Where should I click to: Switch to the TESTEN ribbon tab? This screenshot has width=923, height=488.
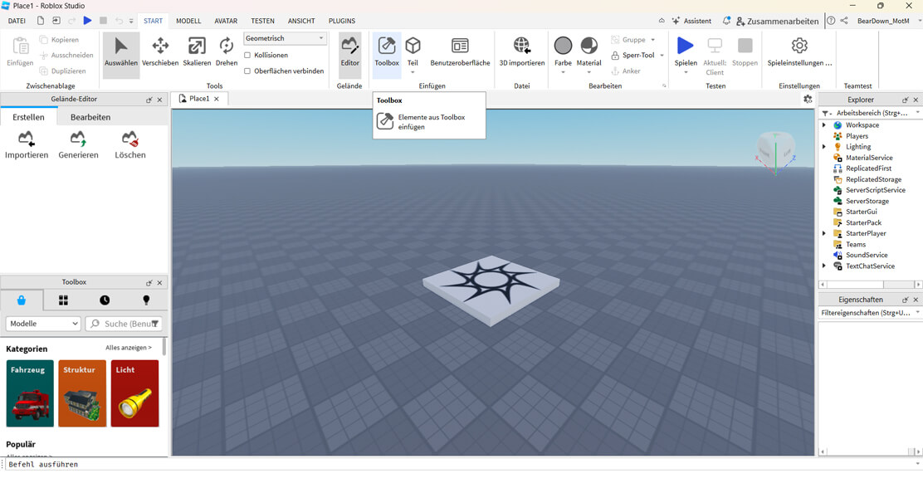pos(262,21)
